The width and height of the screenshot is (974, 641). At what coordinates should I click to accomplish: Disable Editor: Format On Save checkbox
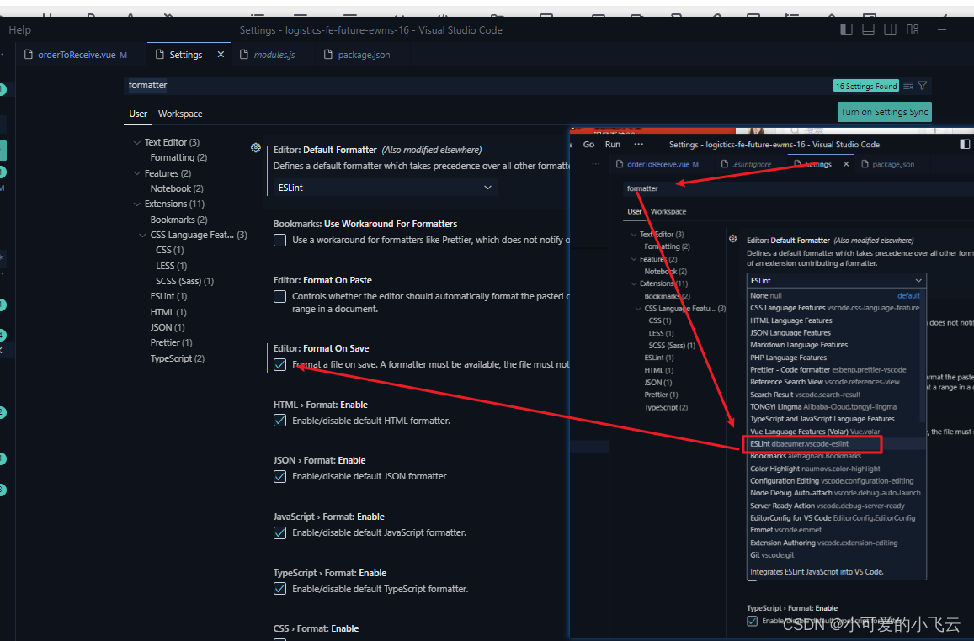point(279,364)
